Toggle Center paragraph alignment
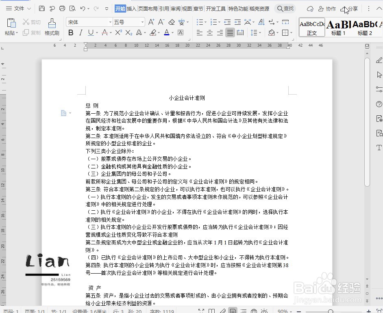This screenshot has height=313, width=383. tap(210, 32)
